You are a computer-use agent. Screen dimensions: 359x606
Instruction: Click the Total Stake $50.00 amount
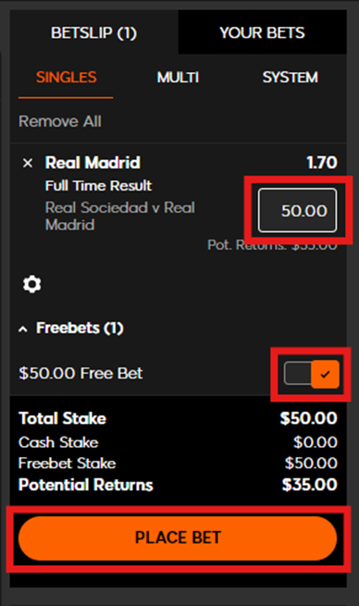(308, 418)
